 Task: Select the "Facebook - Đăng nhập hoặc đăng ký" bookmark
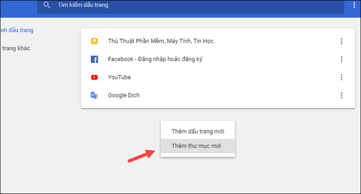point(155,59)
